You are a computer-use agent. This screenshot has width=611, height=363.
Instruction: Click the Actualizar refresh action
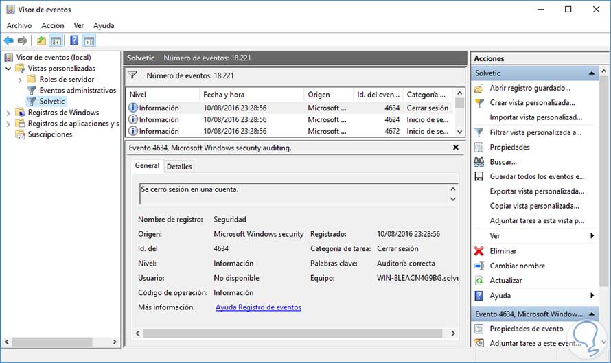pos(505,281)
